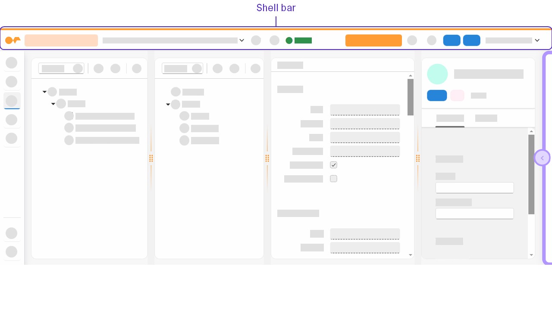Switch to the second tab in the right panel

[x=486, y=118]
